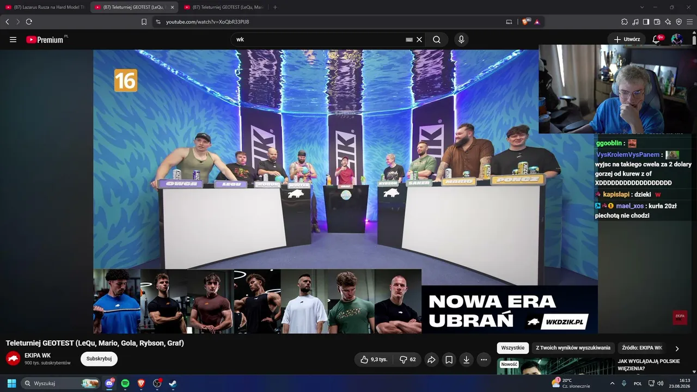Switch the POL keyboard language
Screen dimensions: 697x392
tap(638, 383)
